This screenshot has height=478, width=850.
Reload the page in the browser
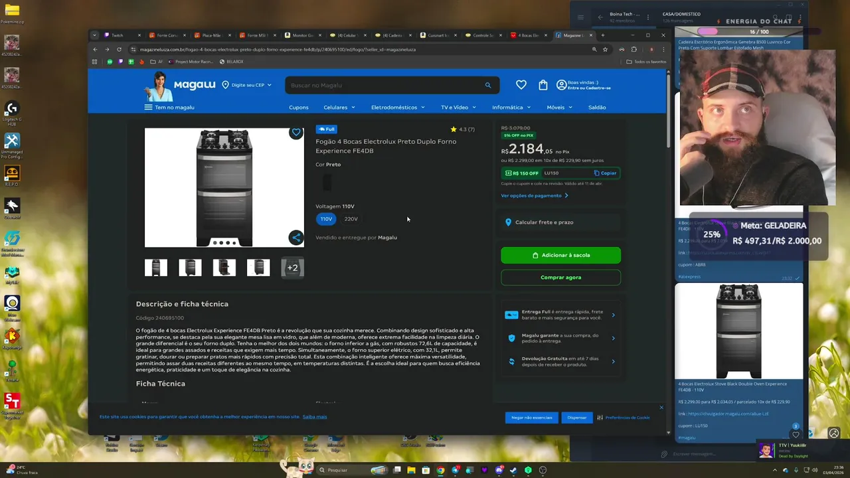(x=120, y=49)
